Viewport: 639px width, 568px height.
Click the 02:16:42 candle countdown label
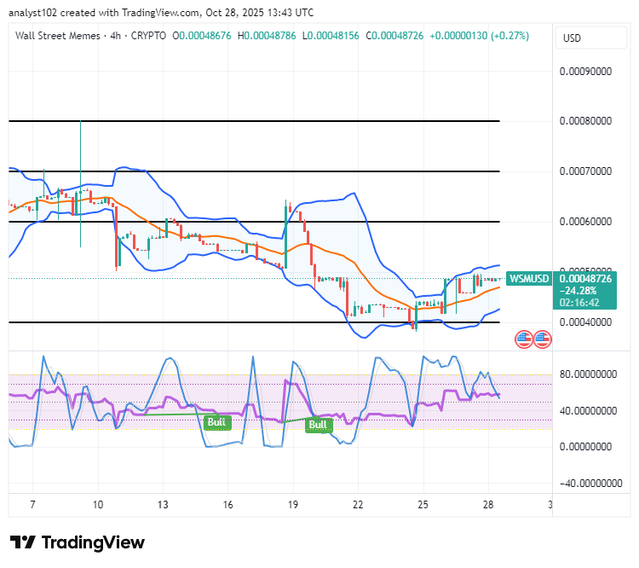[579, 303]
